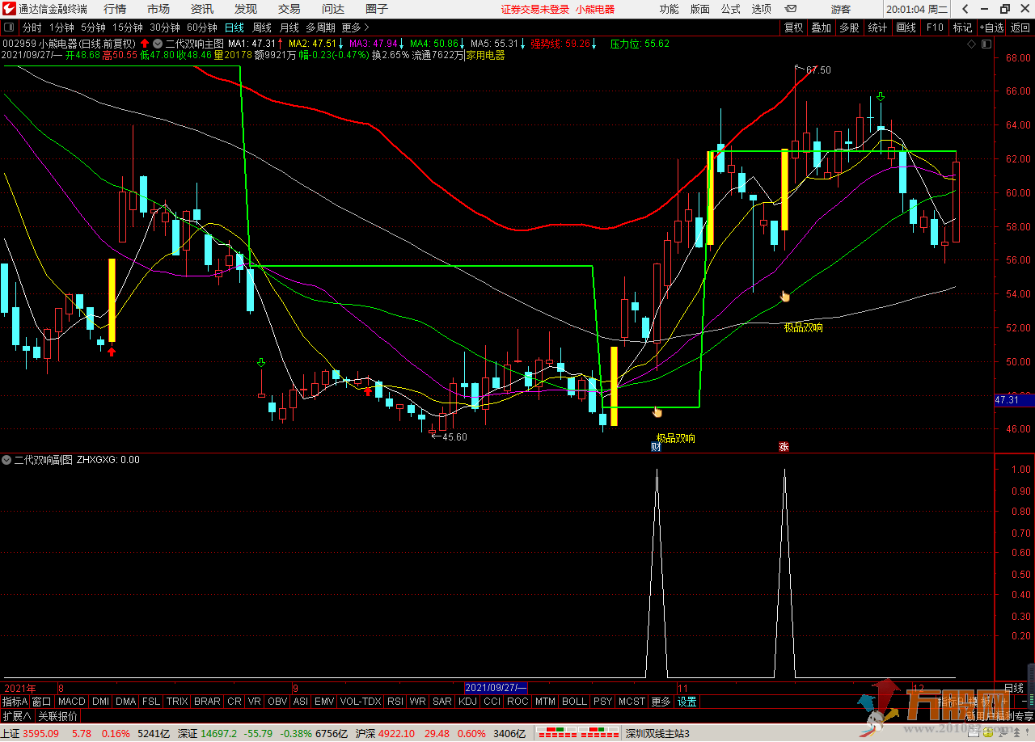The image size is (1035, 742).
Task: Open the 问达 menu
Action: [x=333, y=9]
